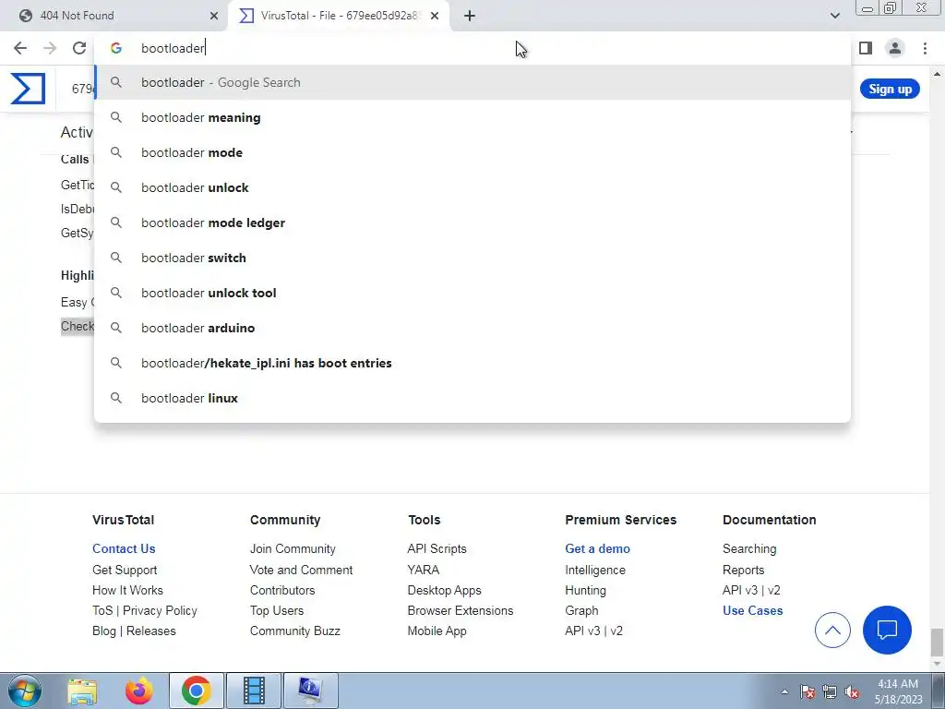Screen dimensions: 945x709
Task: Open the Releases footer link
Action: [150, 631]
